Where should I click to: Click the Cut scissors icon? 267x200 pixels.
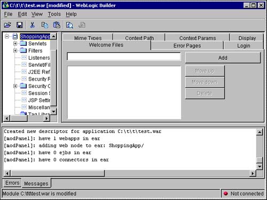[x=32, y=25]
